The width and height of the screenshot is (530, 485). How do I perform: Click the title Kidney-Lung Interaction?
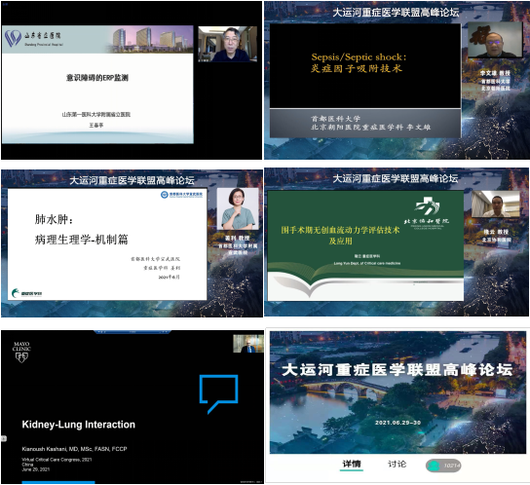pos(78,425)
